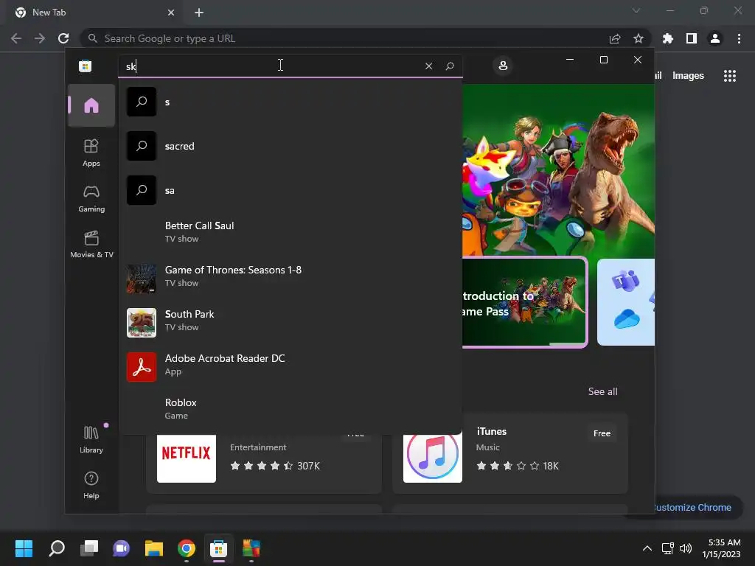
Task: Go back in Chrome
Action: coord(16,38)
